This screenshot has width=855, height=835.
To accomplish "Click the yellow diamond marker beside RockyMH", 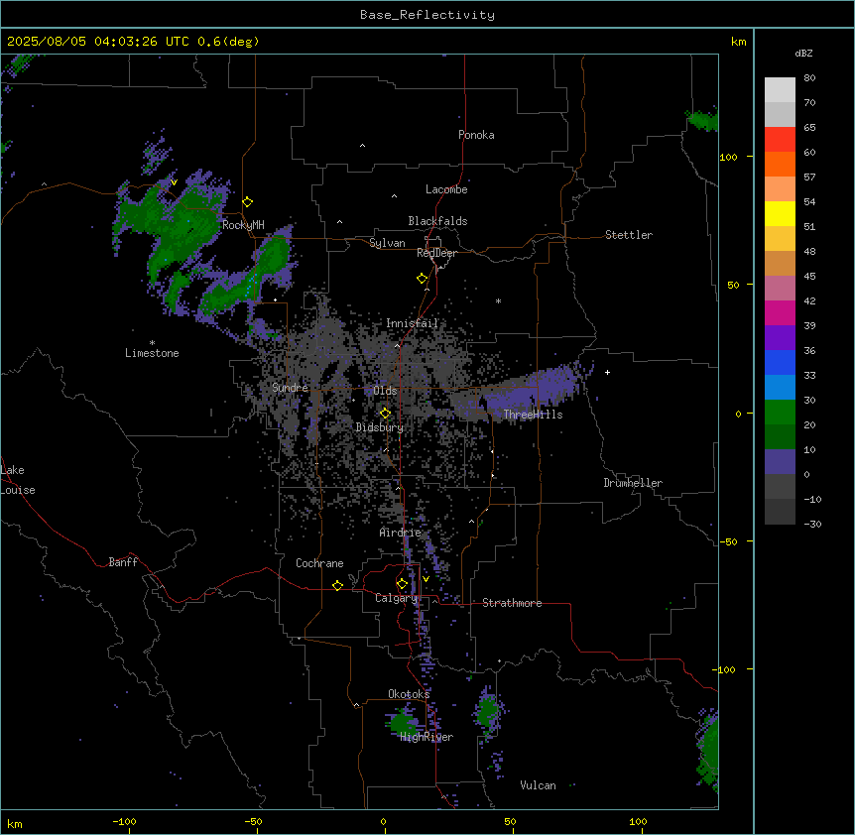I will pyautogui.click(x=248, y=202).
